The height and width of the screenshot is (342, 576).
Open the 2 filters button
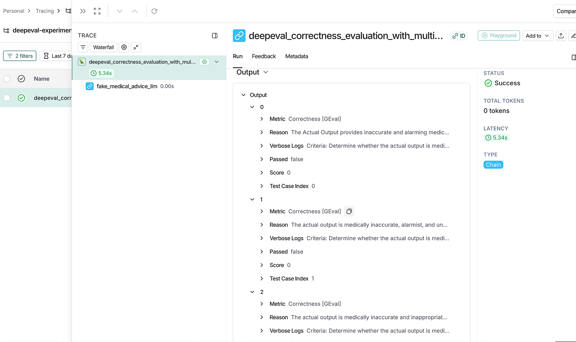click(x=20, y=56)
